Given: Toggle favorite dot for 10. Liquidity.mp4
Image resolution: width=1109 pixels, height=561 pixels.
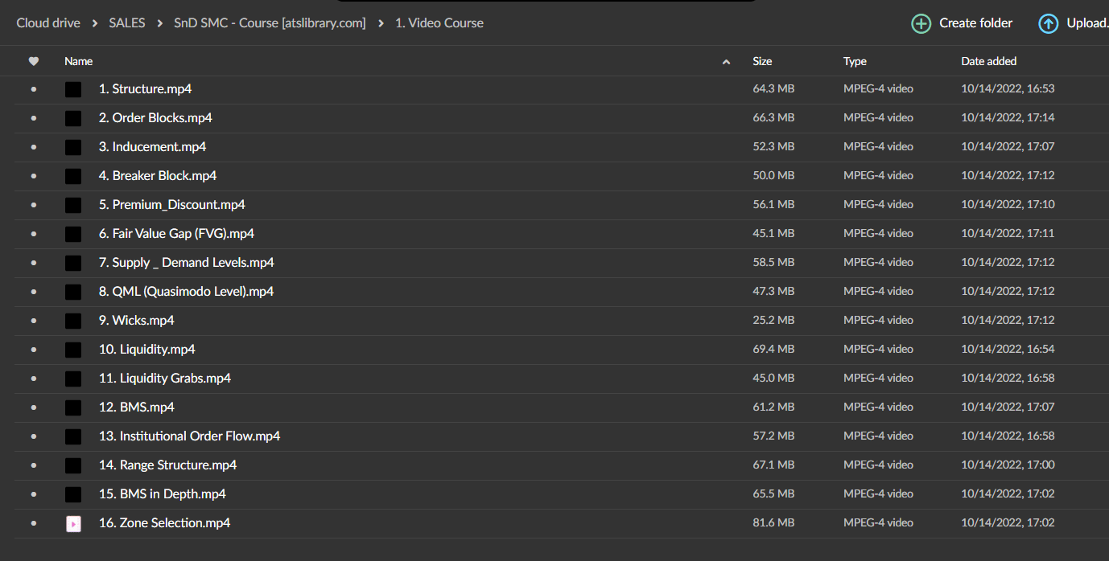Looking at the screenshot, I should coord(33,350).
